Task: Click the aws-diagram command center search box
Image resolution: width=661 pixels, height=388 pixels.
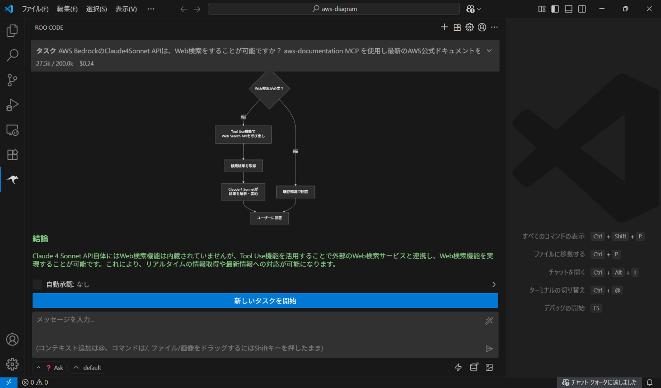Action: click(x=334, y=9)
